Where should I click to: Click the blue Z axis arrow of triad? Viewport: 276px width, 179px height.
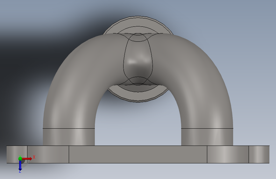click(x=20, y=166)
